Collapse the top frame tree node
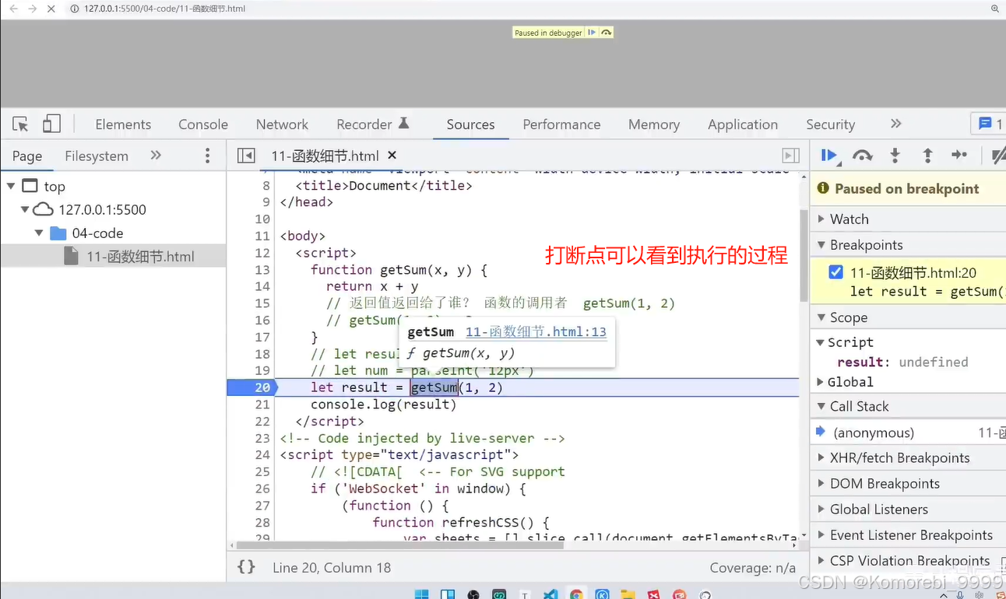The height and width of the screenshot is (599, 1006). (11, 186)
